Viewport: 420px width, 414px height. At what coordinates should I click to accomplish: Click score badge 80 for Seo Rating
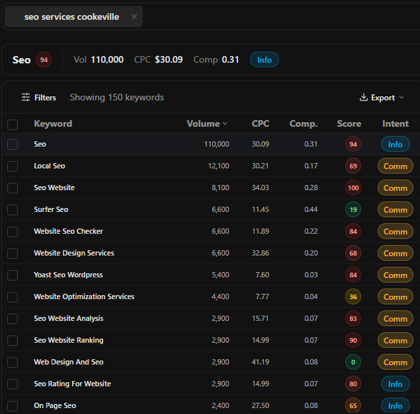(353, 384)
